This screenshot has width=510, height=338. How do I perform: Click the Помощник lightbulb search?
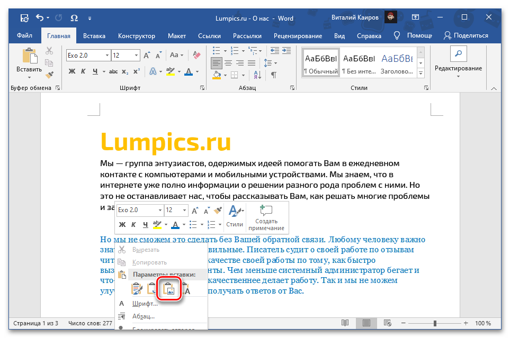click(x=413, y=35)
